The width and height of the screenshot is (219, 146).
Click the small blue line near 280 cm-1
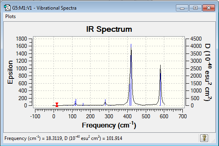coord(105,103)
